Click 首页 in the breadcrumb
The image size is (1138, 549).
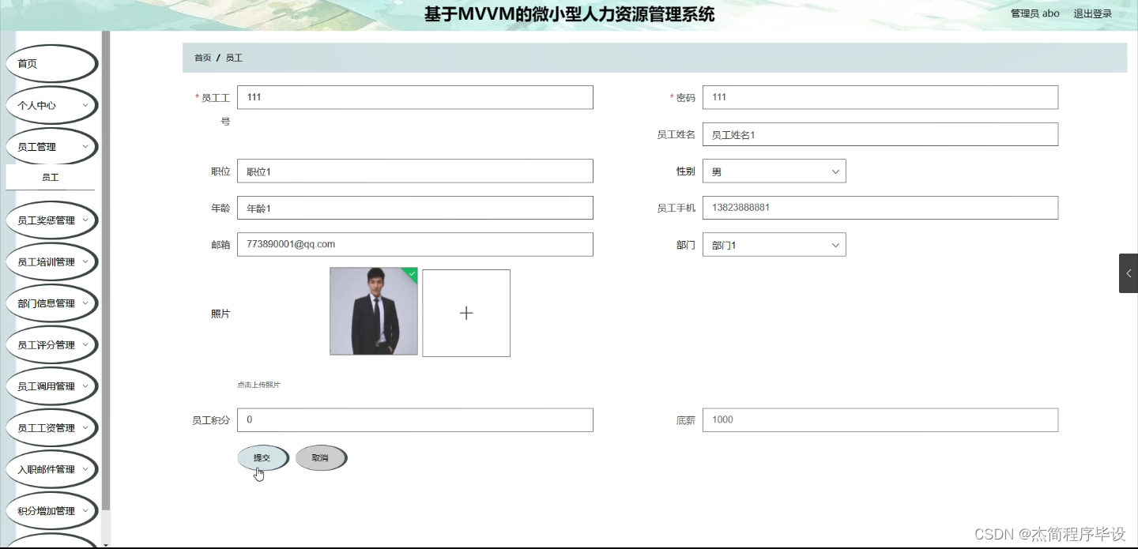201,57
